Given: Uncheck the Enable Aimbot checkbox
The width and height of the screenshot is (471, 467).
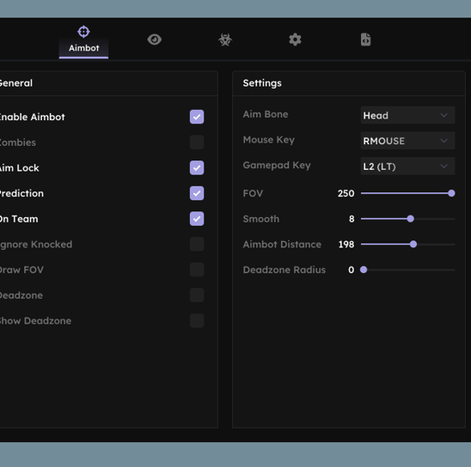Looking at the screenshot, I should coord(197,117).
